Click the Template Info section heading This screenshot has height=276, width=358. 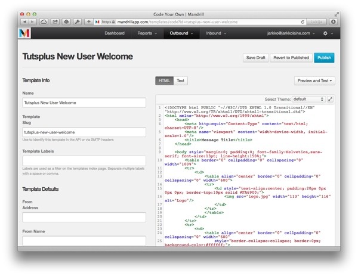(x=36, y=80)
